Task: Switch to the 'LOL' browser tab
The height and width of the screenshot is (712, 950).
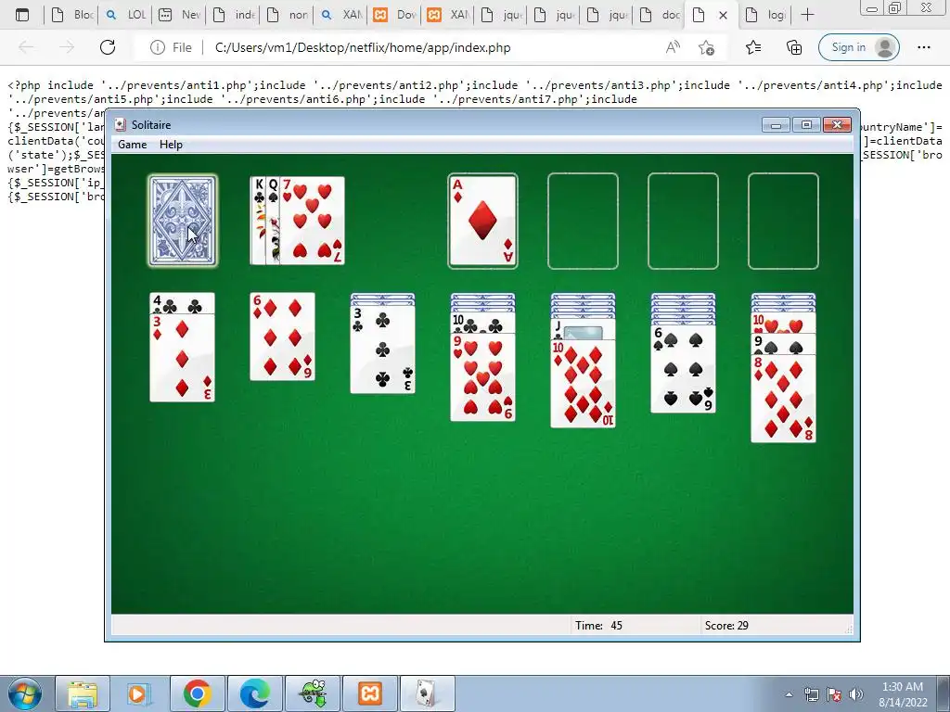Action: point(125,15)
